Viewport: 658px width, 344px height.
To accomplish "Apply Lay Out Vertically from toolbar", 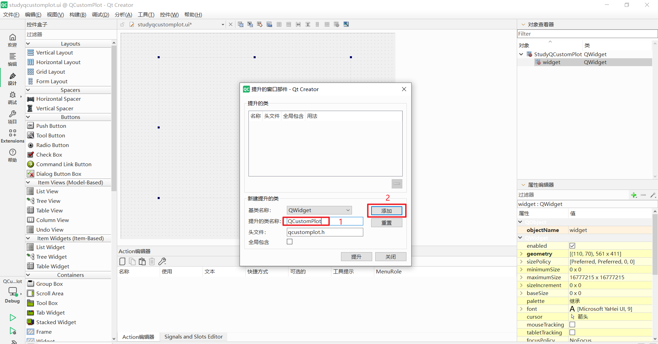I will 289,24.
